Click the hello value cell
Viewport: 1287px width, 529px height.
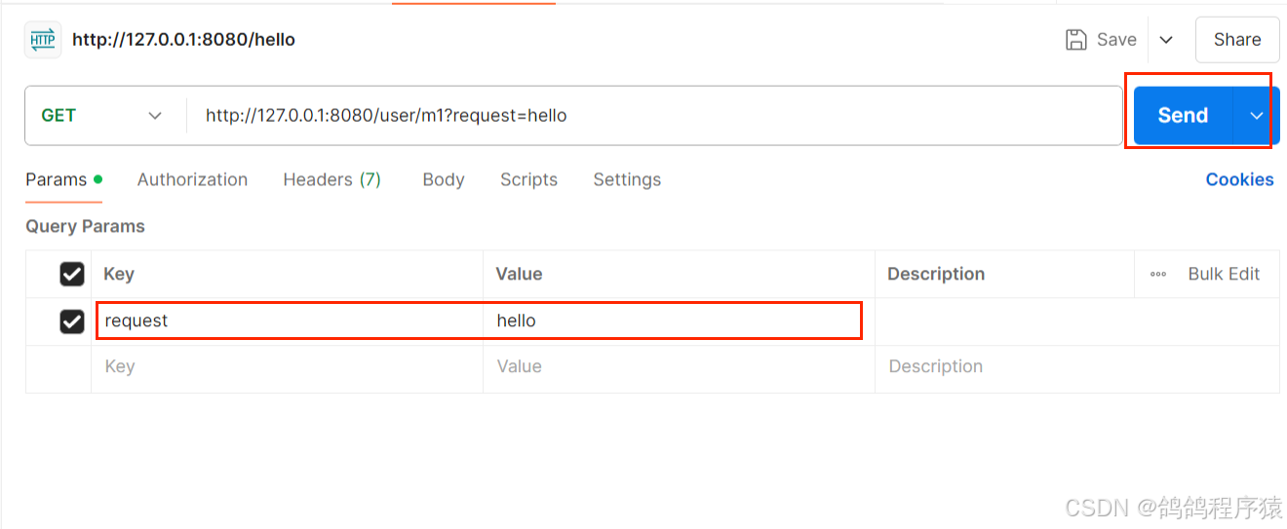673,321
